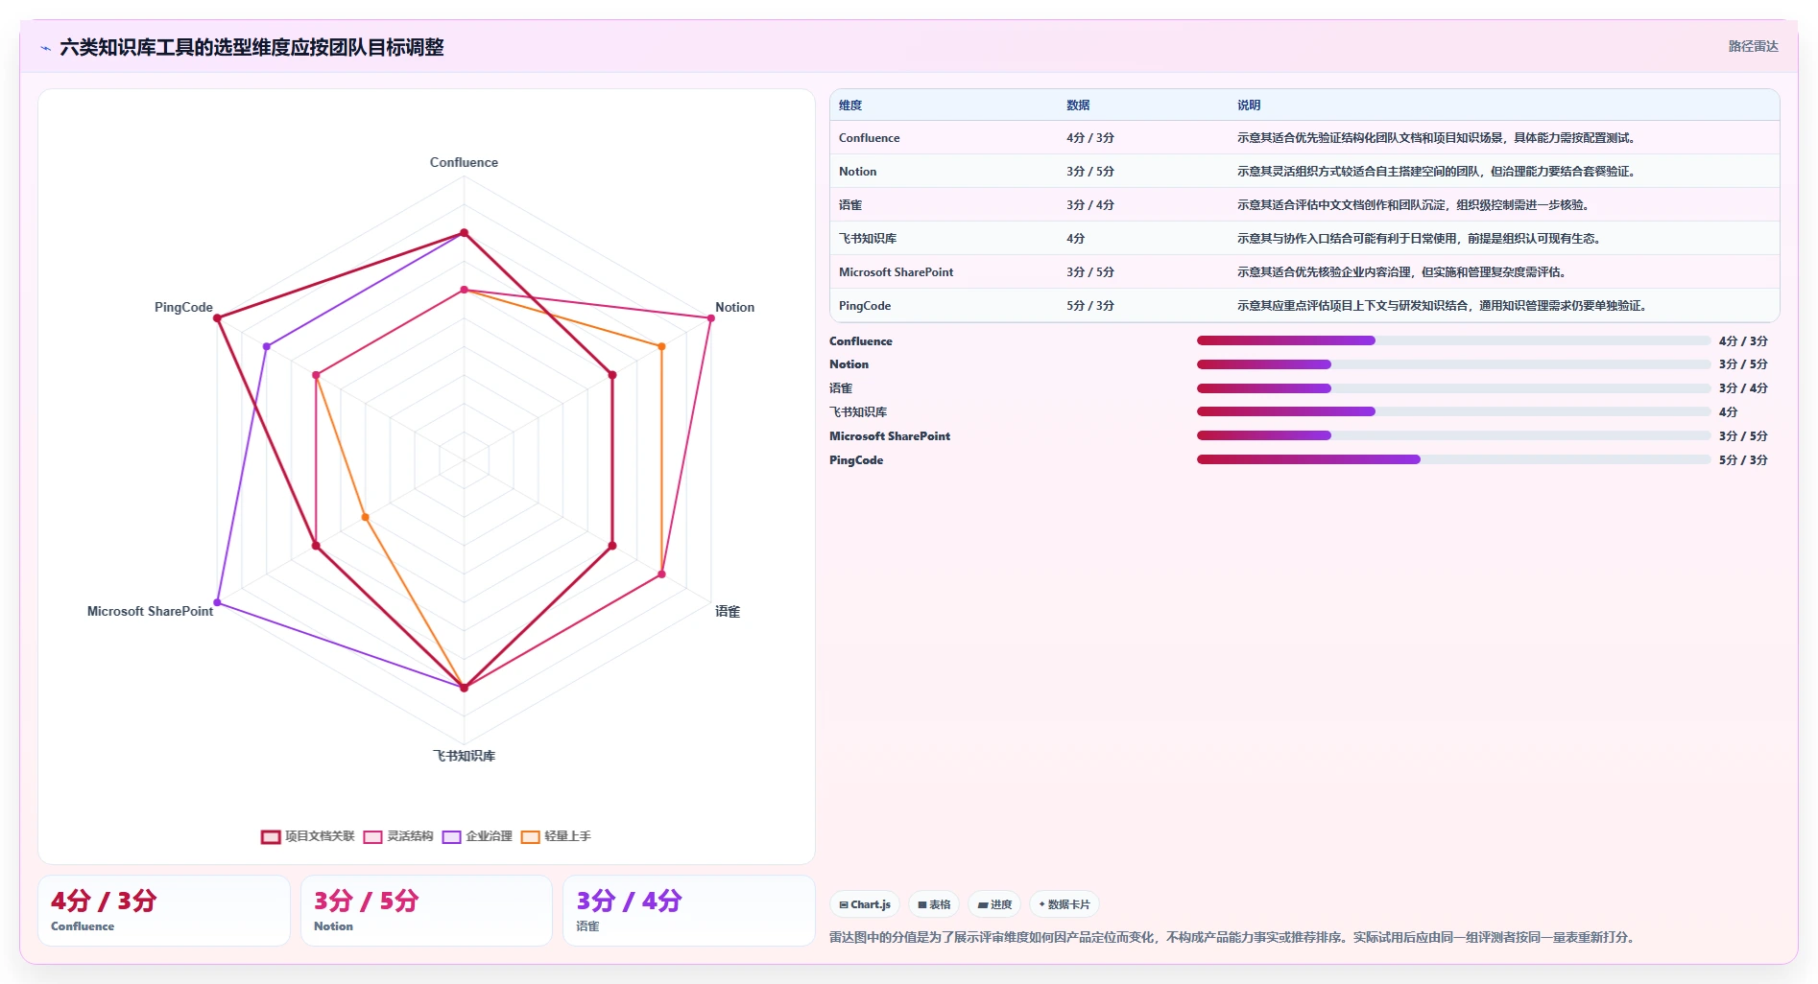This screenshot has height=984, width=1818.
Task: Click the title 六类知识库工具的选型维度应按团队目标调整
Action: point(251,47)
